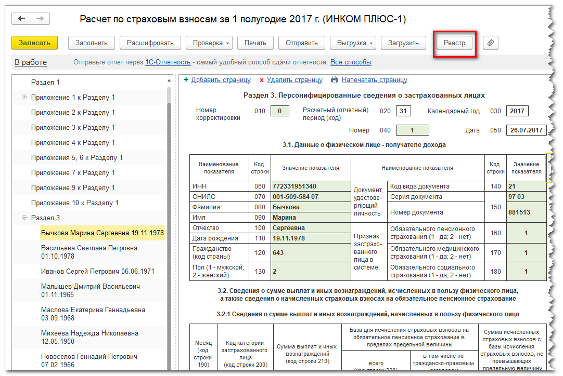Click pension insurance flag value, row 160
This screenshot has height=376, width=563.
(x=527, y=233)
